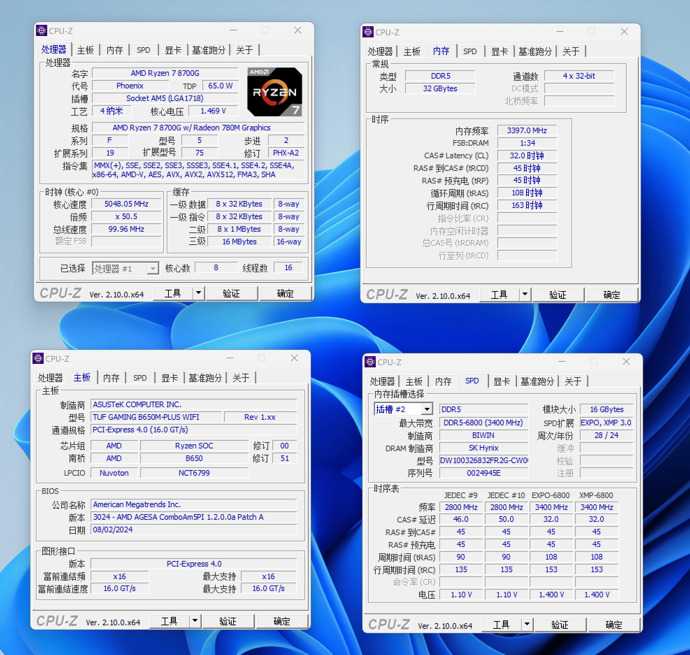
Task: Expand the tools dropdown arrow in processor window
Action: 198,293
